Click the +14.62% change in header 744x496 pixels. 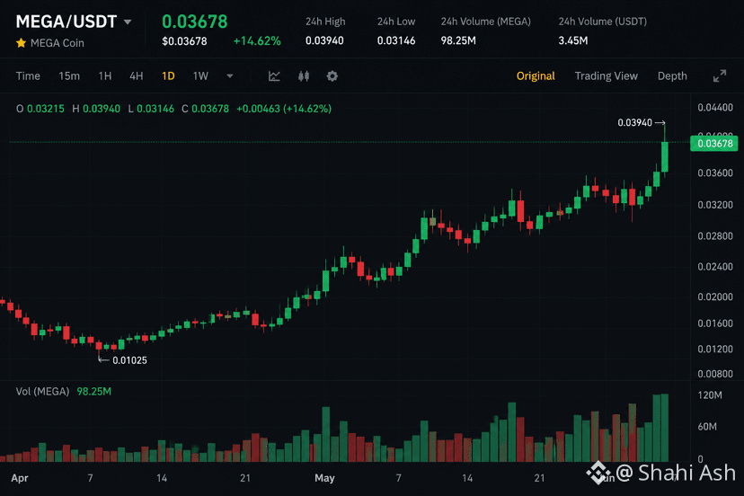coord(257,41)
